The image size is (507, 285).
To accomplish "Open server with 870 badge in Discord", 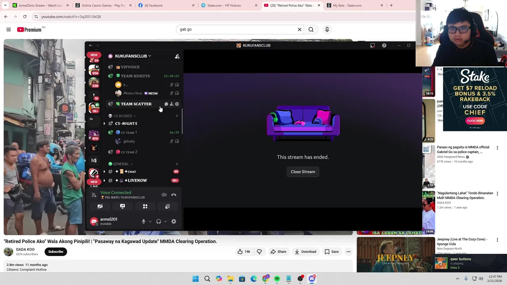I will click(94, 135).
